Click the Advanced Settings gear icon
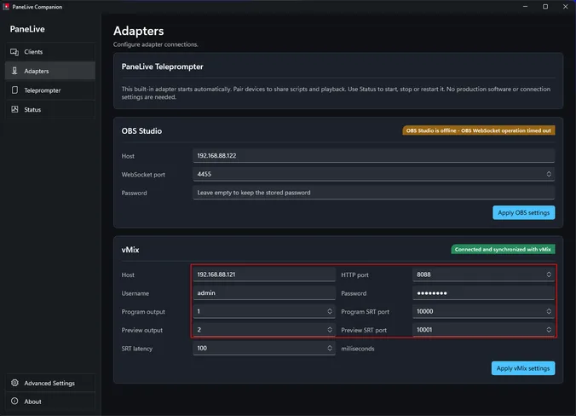576x416 pixels. (14, 383)
